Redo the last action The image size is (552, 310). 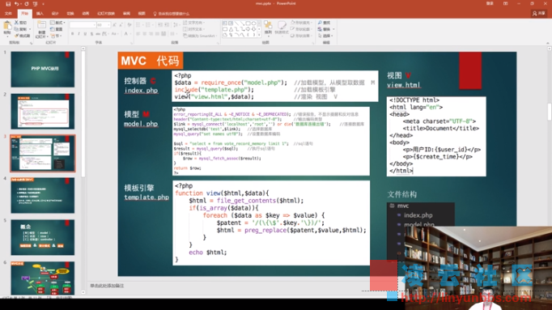click(x=27, y=4)
